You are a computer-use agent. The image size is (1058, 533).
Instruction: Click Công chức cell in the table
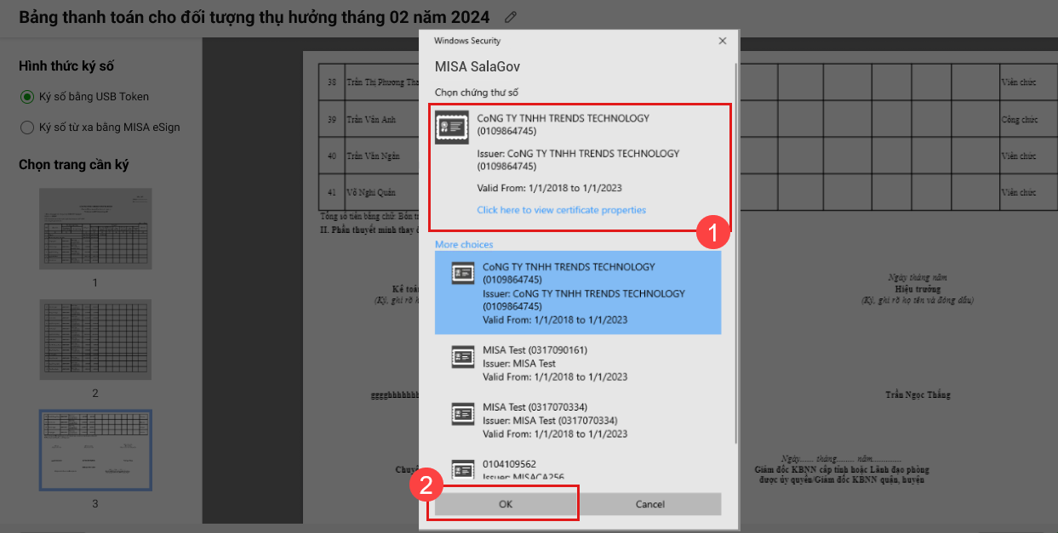click(1018, 120)
